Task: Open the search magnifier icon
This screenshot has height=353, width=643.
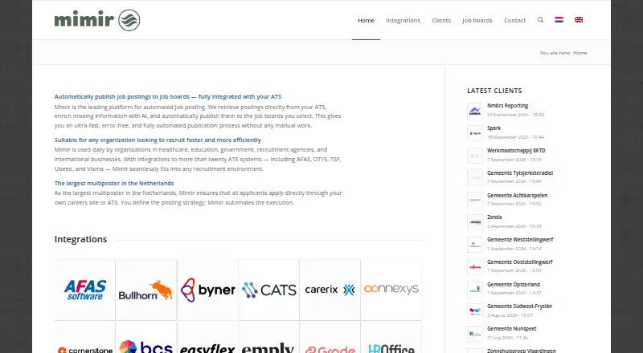Action: [540, 20]
